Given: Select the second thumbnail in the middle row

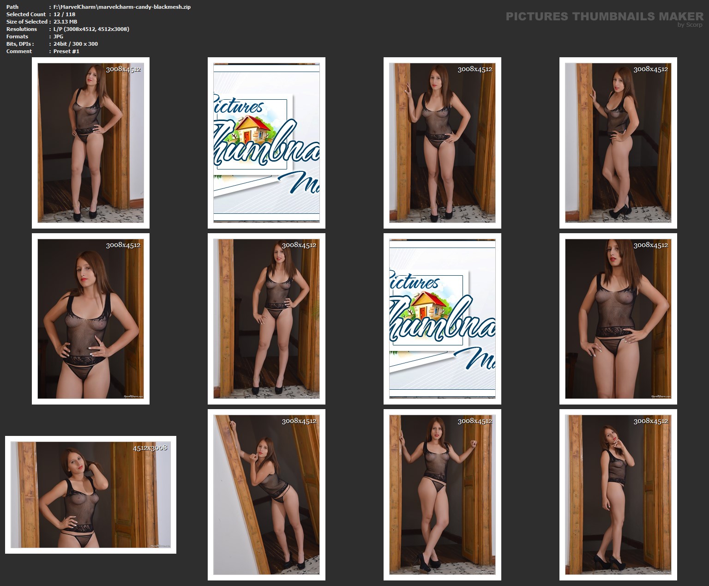Looking at the screenshot, I should click(x=266, y=319).
